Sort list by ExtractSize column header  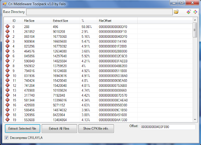[65, 21]
